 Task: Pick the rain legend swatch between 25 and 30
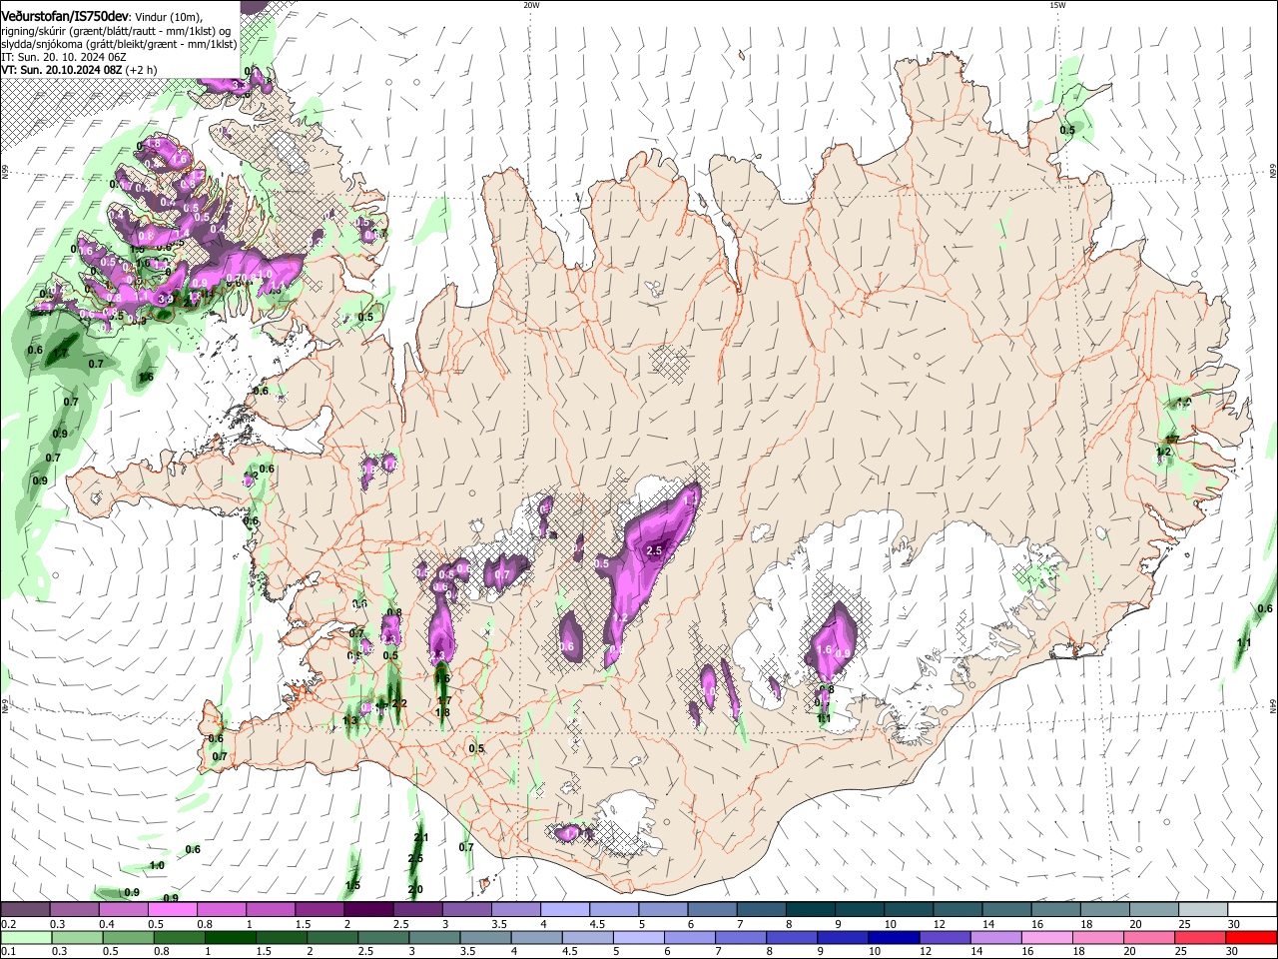[1200, 937]
